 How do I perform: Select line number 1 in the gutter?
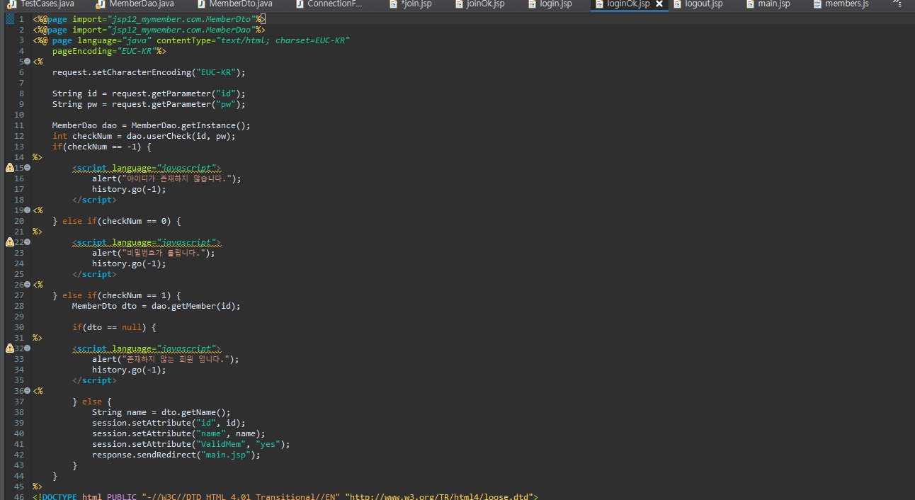(21, 19)
